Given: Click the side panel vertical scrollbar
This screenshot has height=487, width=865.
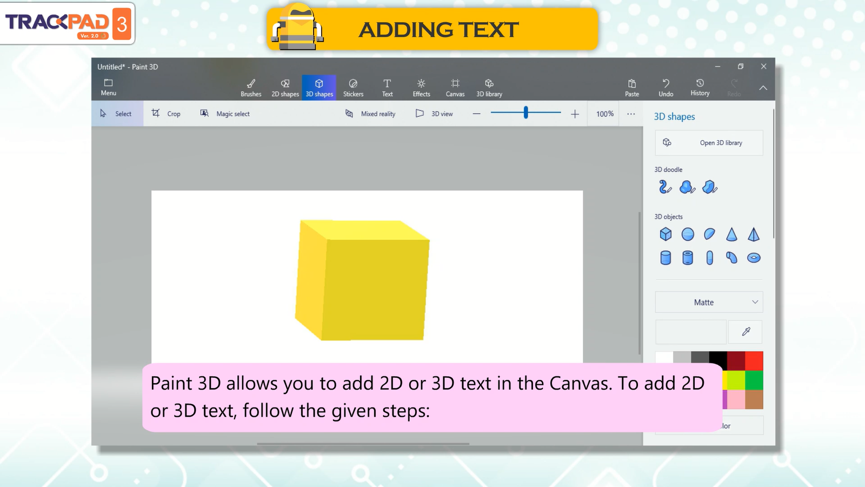Looking at the screenshot, I should click(x=774, y=173).
